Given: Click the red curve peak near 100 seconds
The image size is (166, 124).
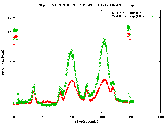Looking at the screenshot, I should pyautogui.click(x=72, y=81).
